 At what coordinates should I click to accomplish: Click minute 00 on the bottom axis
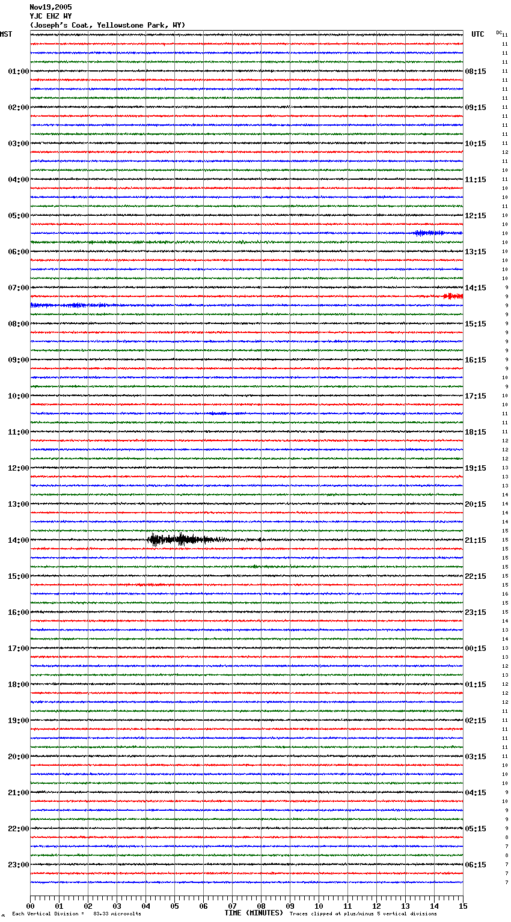(30, 906)
